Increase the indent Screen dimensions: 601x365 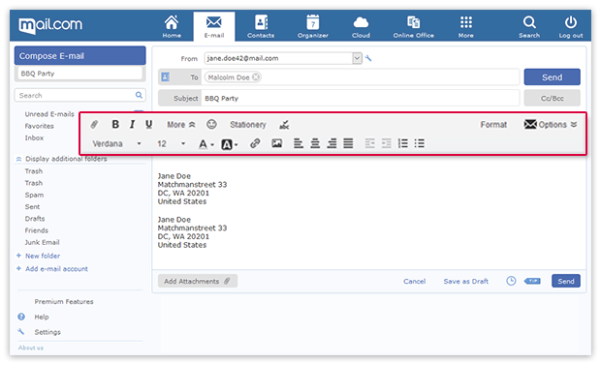[x=387, y=143]
